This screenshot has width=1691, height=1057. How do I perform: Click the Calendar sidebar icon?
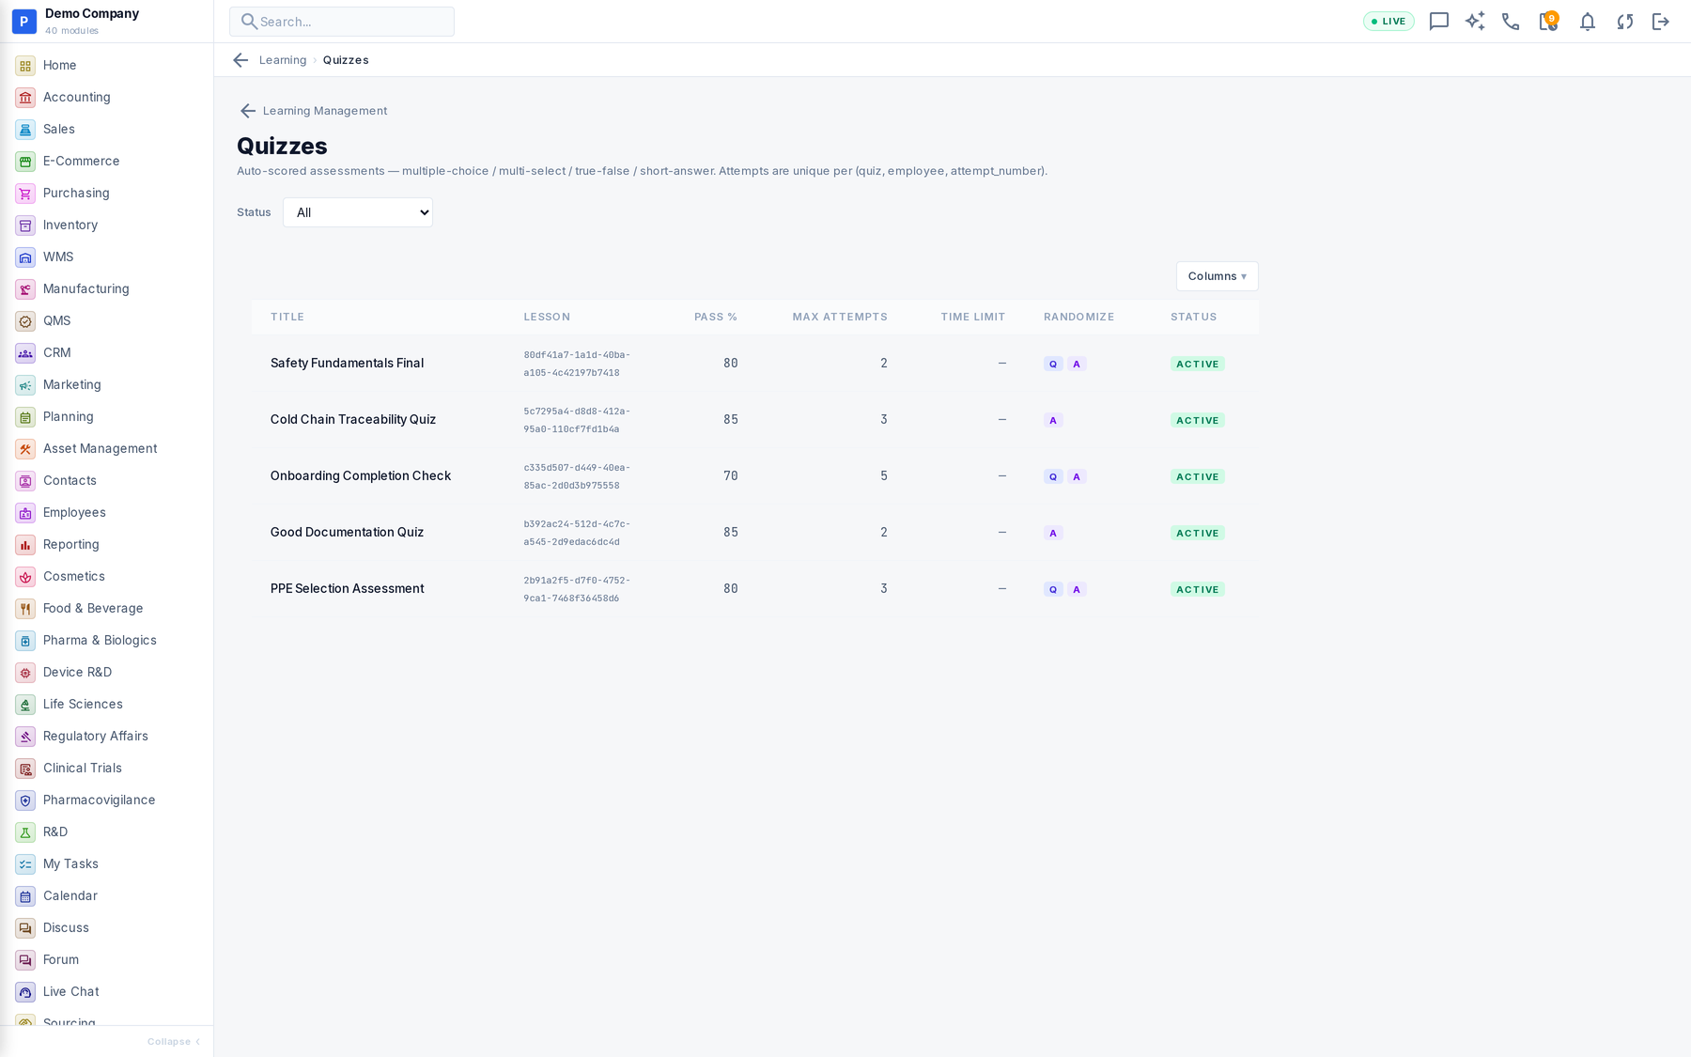coord(25,896)
